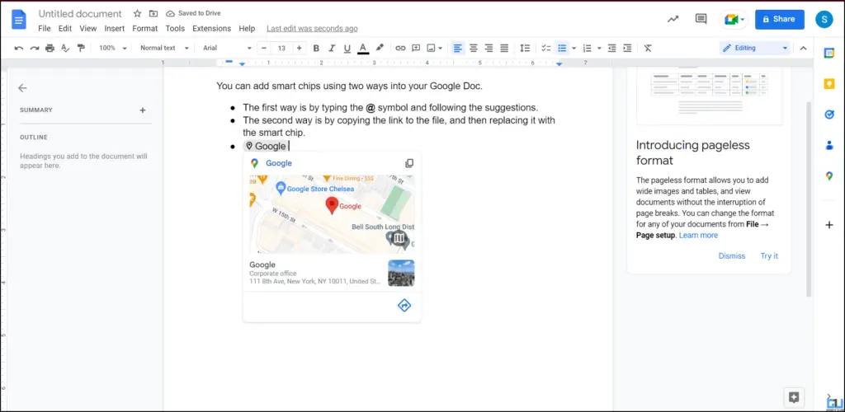Screen dimensions: 845x412
Task: Open Last edit was seconds ago link
Action: point(312,29)
